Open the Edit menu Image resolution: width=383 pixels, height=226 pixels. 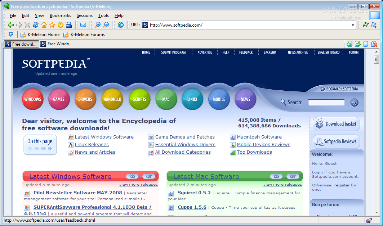pyautogui.click(x=26, y=15)
